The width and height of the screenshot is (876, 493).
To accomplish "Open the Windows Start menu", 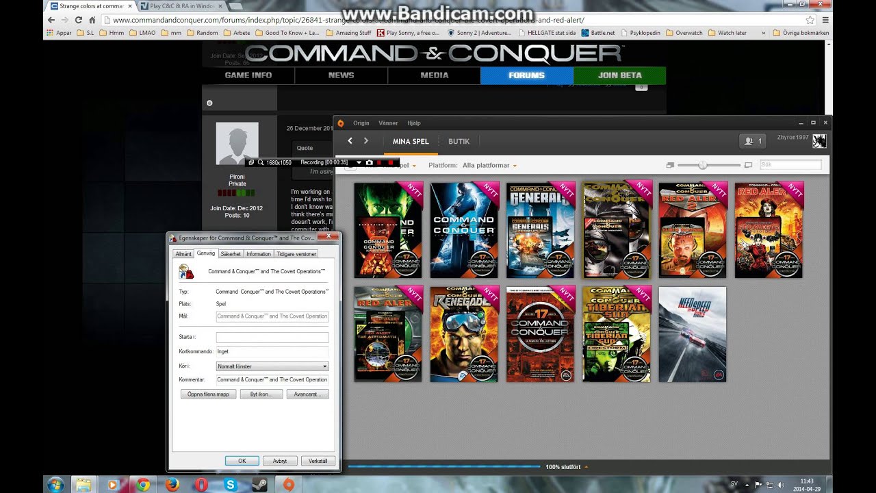I will click(x=55, y=484).
